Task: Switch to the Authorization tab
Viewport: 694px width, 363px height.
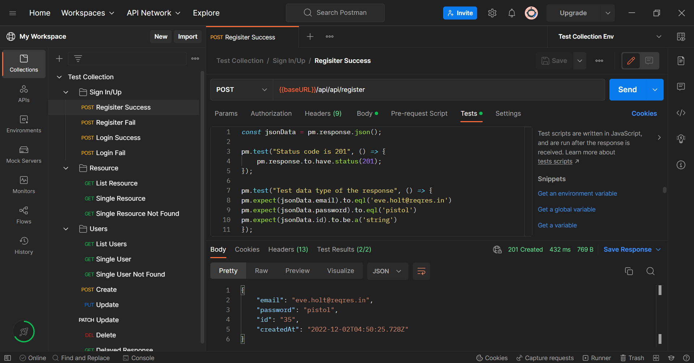Action: pyautogui.click(x=271, y=114)
